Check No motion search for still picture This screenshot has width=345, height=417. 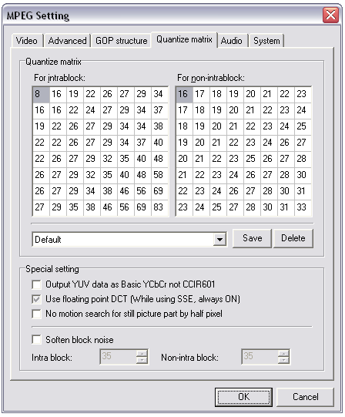coord(36,314)
